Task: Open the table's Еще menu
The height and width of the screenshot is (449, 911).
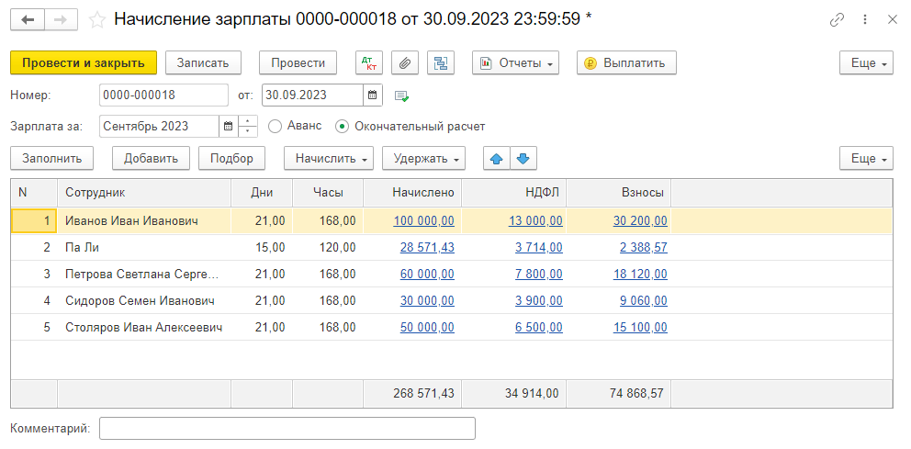Action: (866, 158)
